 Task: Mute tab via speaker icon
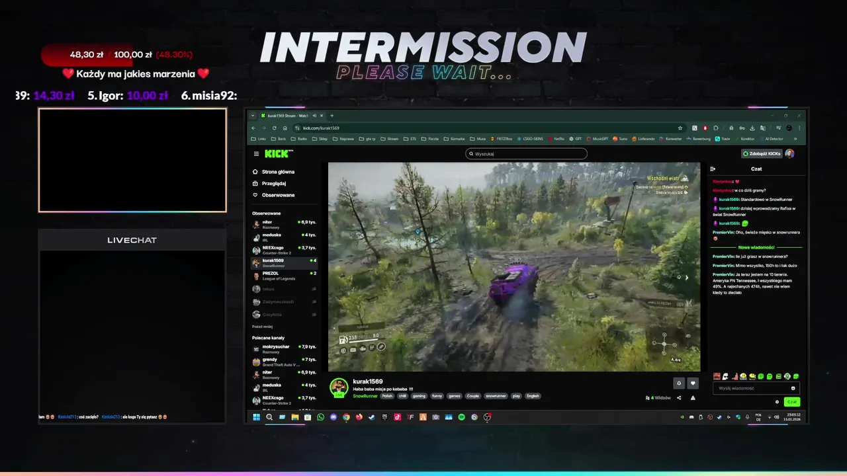coord(314,116)
